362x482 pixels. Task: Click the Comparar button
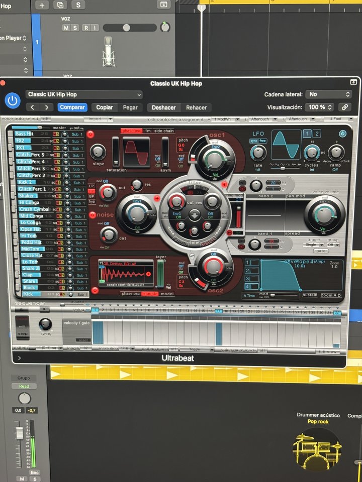[72, 107]
